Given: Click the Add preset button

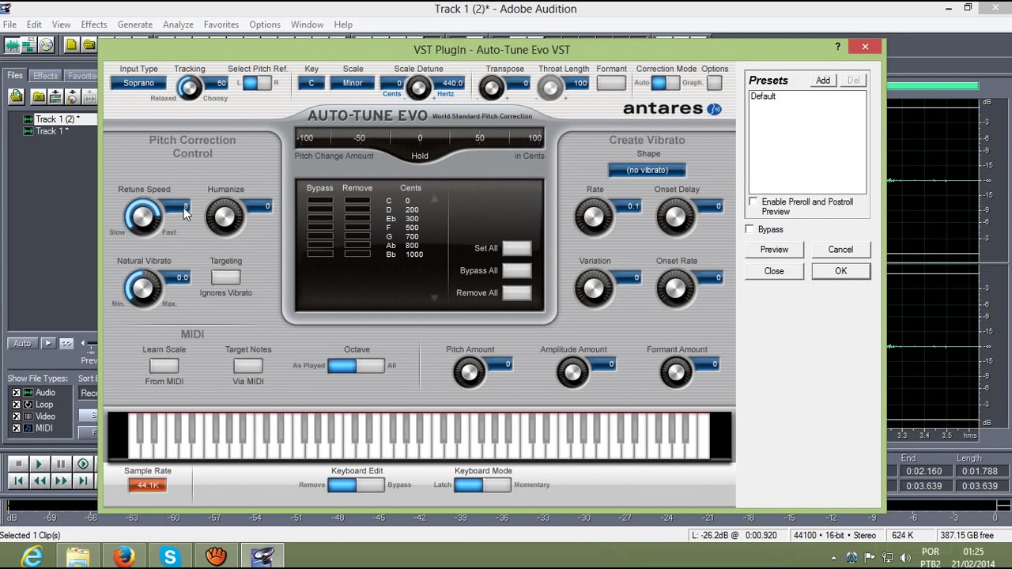Looking at the screenshot, I should click(823, 81).
